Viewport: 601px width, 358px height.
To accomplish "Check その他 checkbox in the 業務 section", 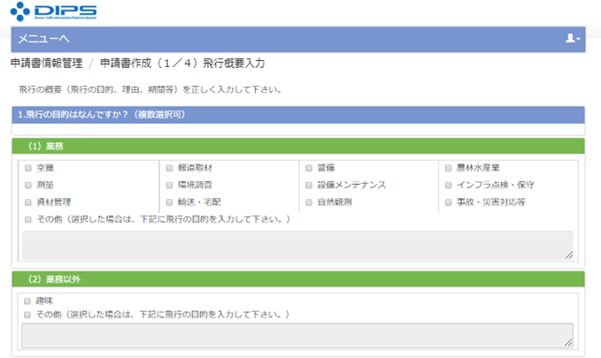I will 28,218.
